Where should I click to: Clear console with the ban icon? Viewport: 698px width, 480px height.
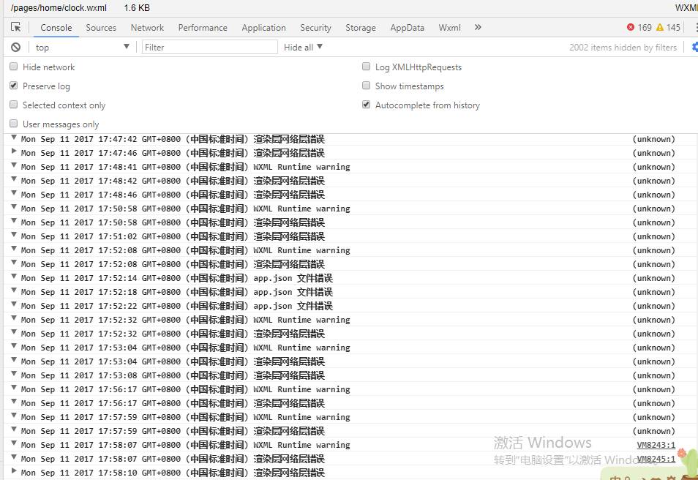coord(15,47)
